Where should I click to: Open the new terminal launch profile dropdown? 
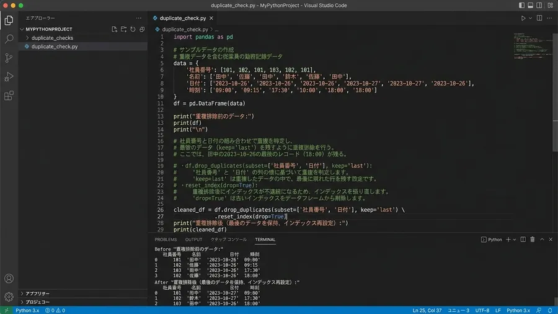click(514, 240)
